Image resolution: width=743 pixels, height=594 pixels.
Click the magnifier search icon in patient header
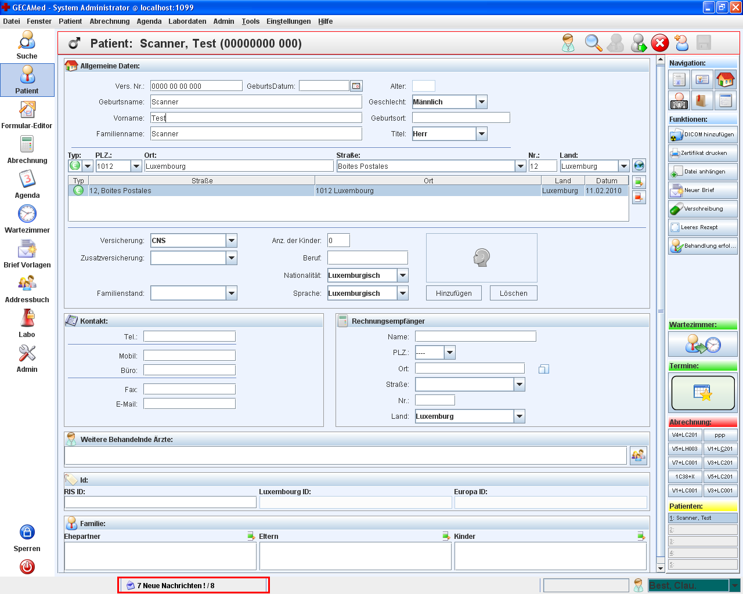[593, 43]
